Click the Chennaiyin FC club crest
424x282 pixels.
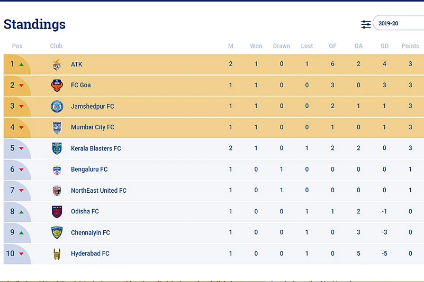pos(57,233)
